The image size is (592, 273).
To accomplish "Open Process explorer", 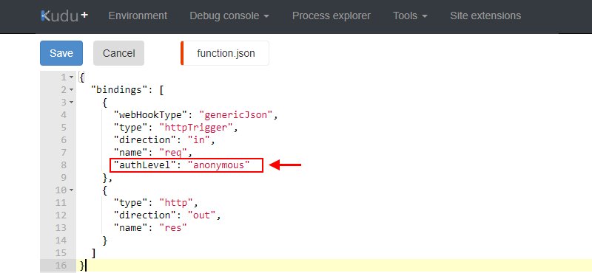I will pos(331,15).
